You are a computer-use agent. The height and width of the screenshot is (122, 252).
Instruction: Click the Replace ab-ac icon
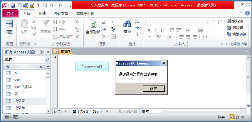(137, 21)
